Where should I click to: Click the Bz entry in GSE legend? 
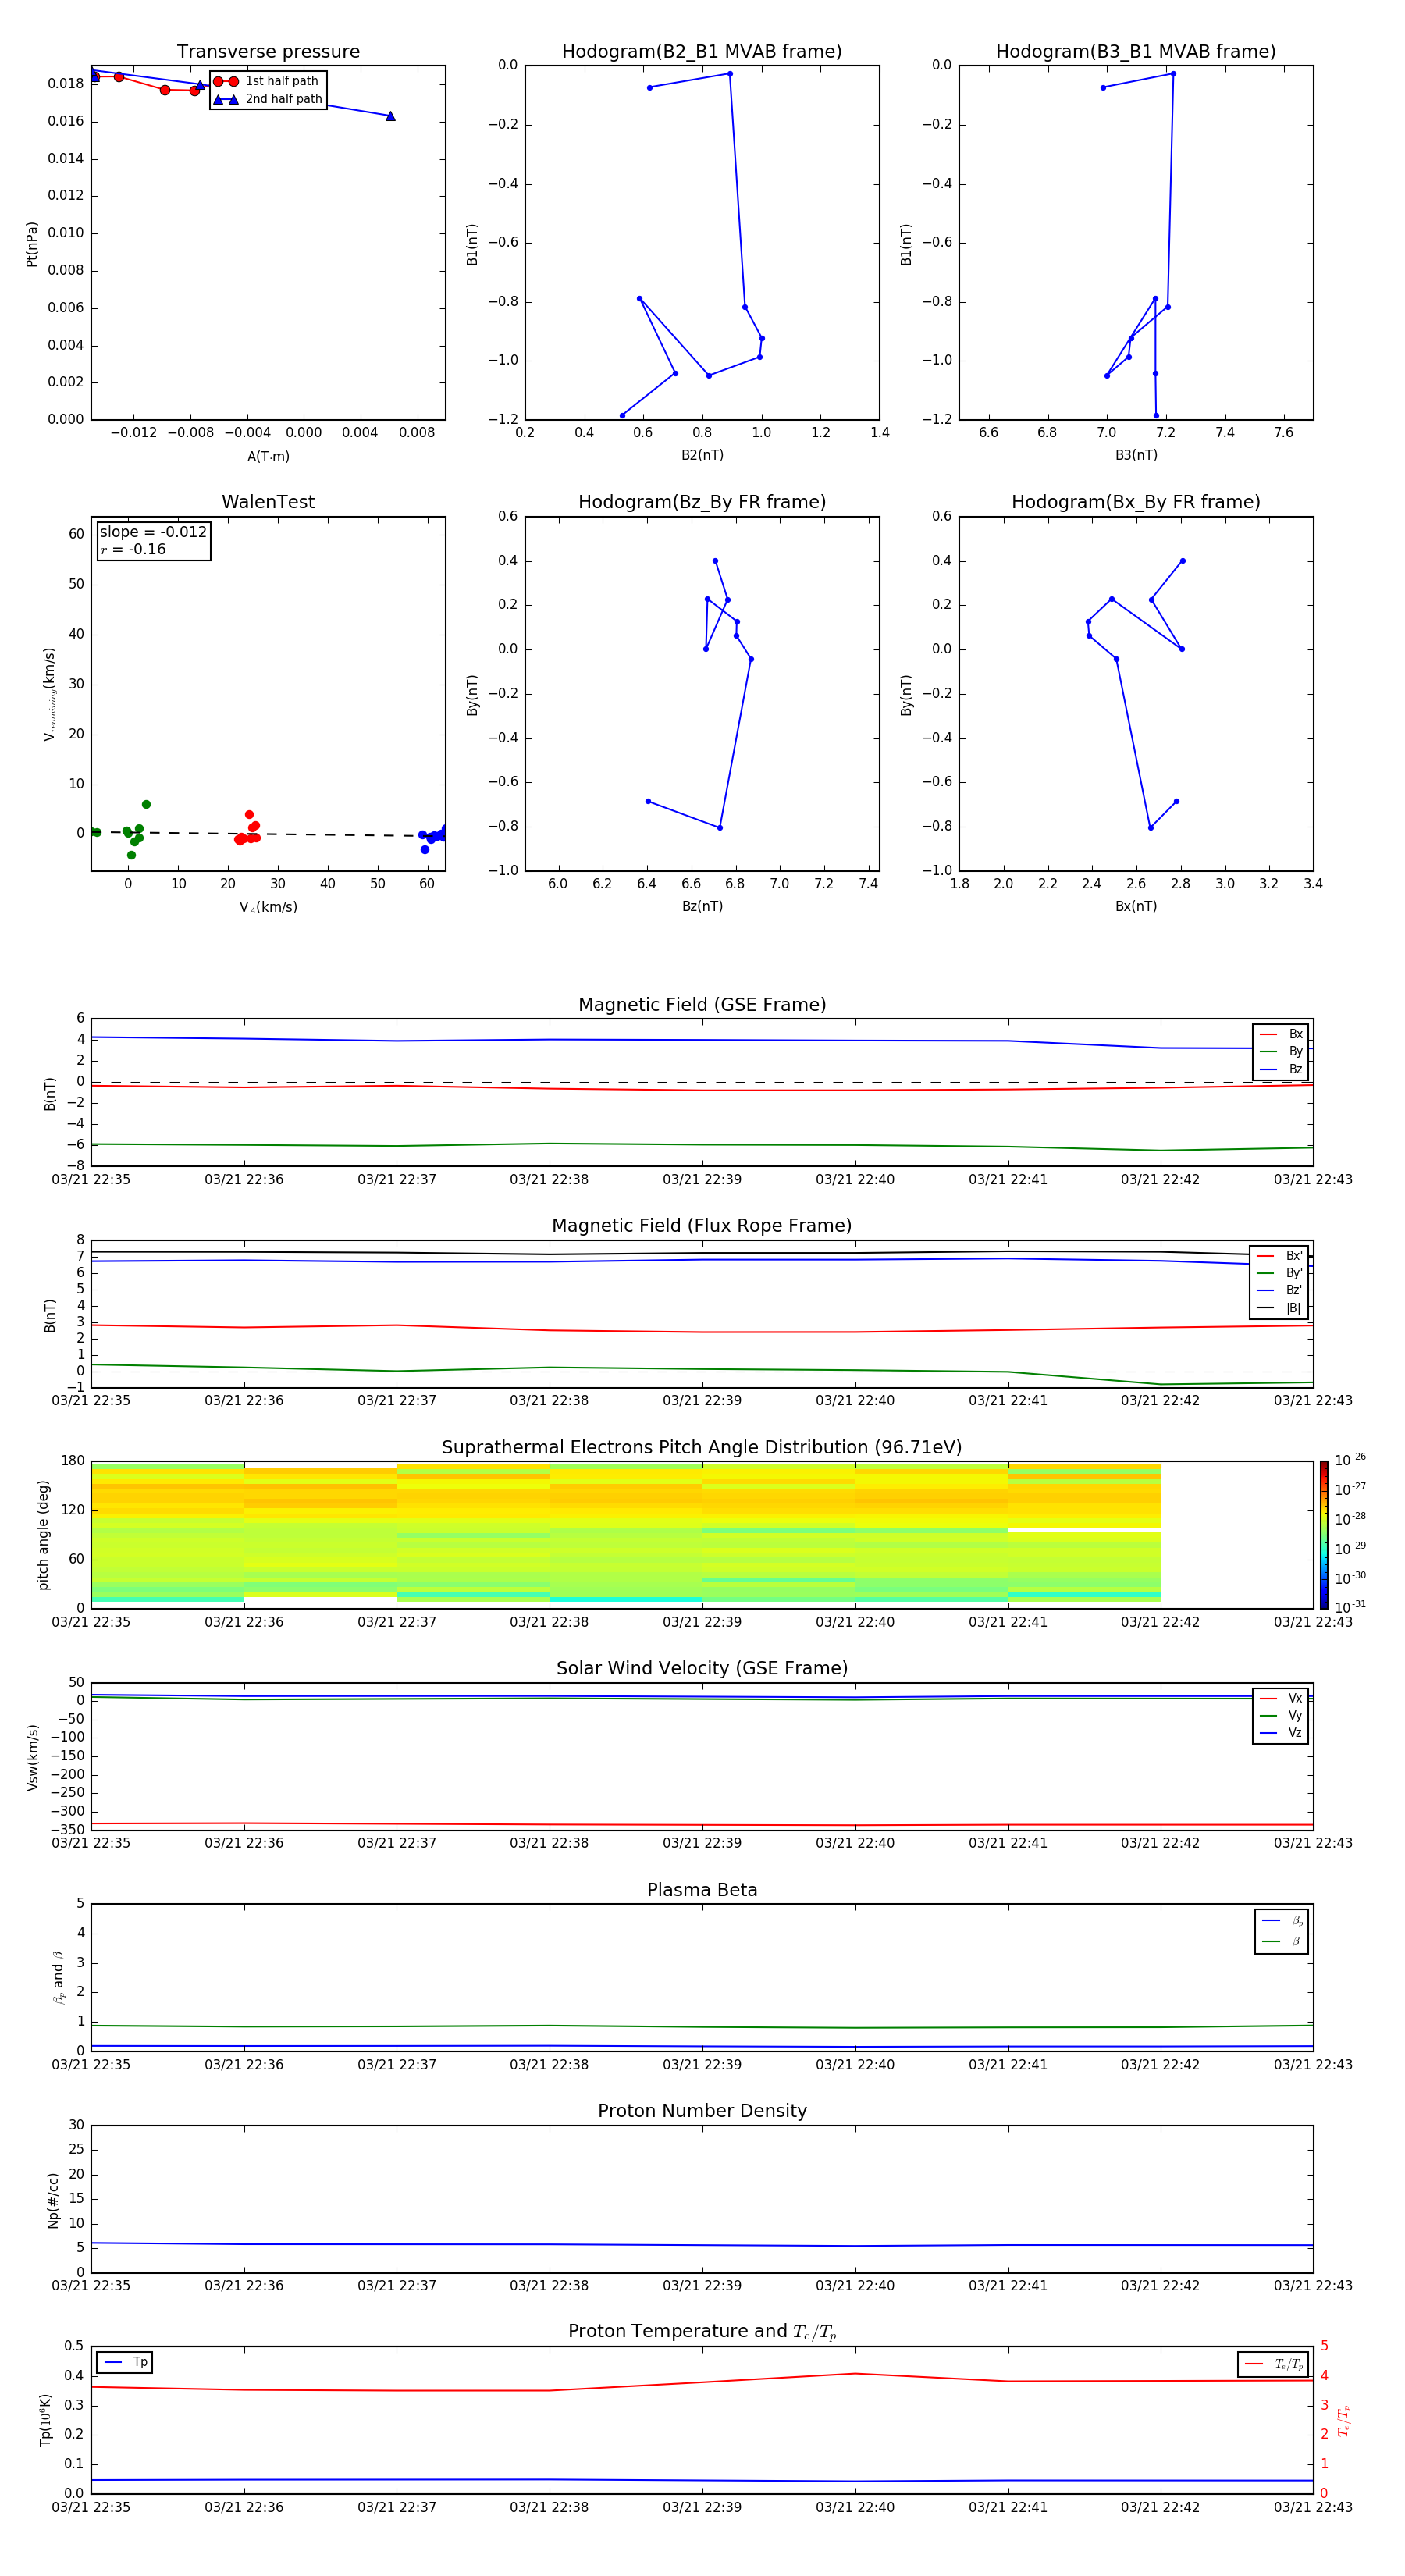[x=1281, y=1070]
